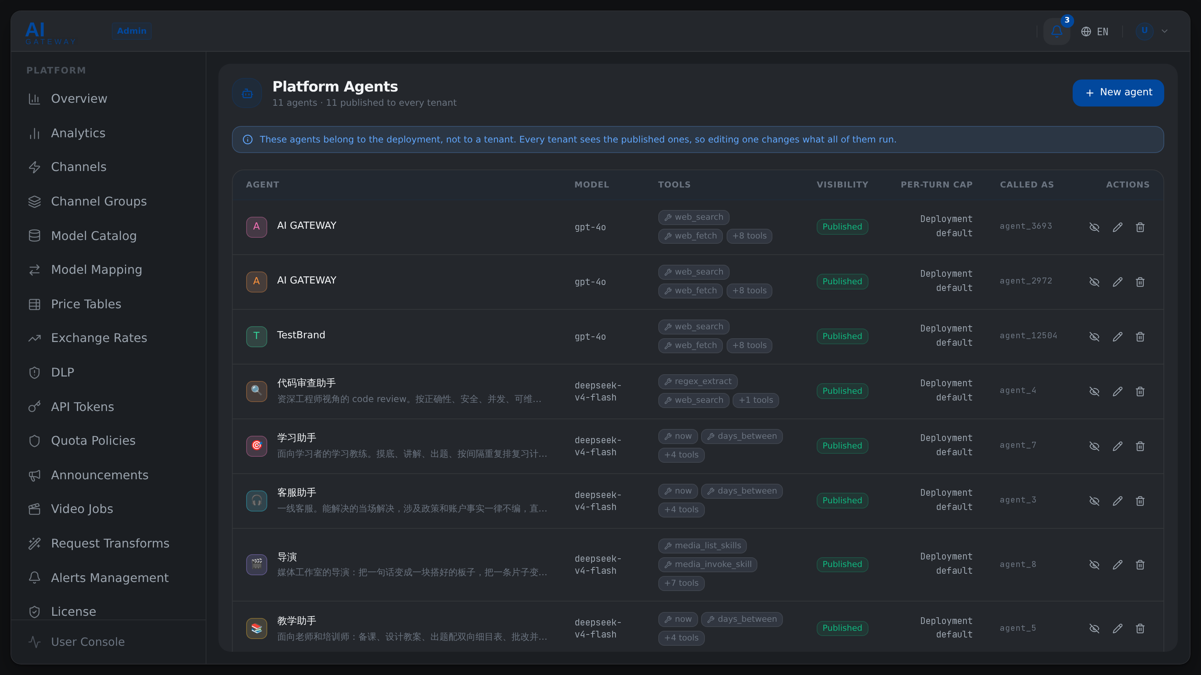Edit agent_5 with the pencil icon
This screenshot has width=1201, height=675.
[x=1118, y=629]
